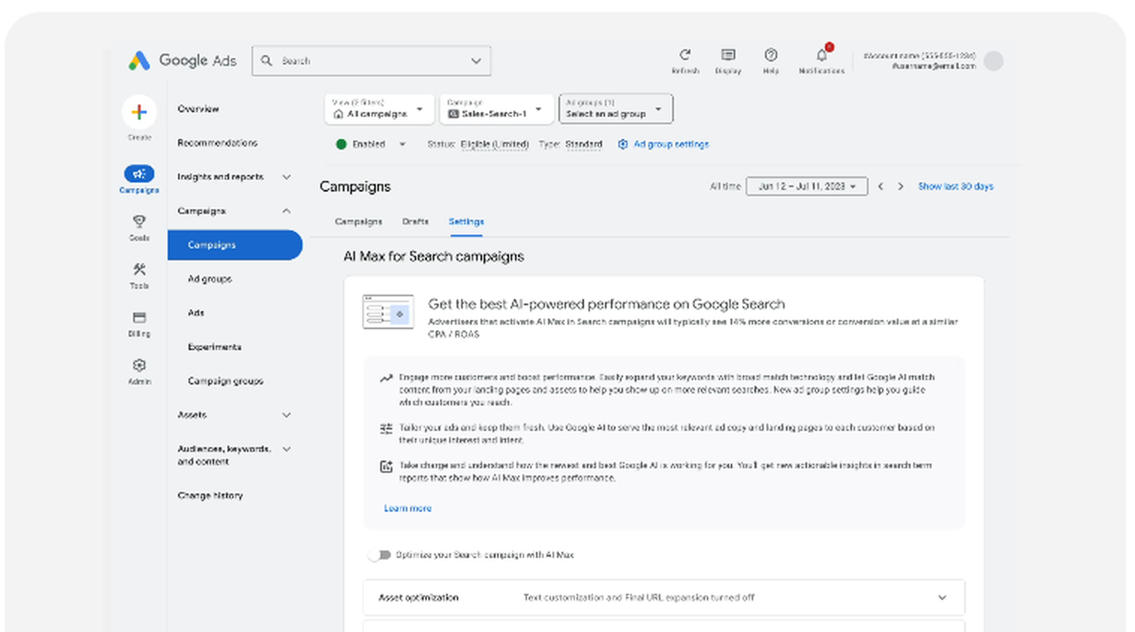
Task: Open Overview in the left menu
Action: [x=198, y=109]
